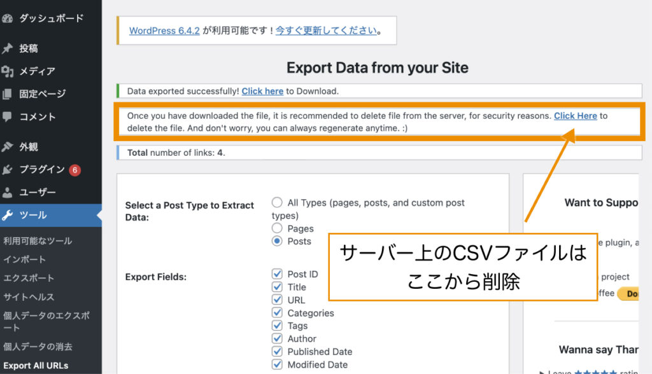Choose All Types as post type to extract

click(277, 202)
